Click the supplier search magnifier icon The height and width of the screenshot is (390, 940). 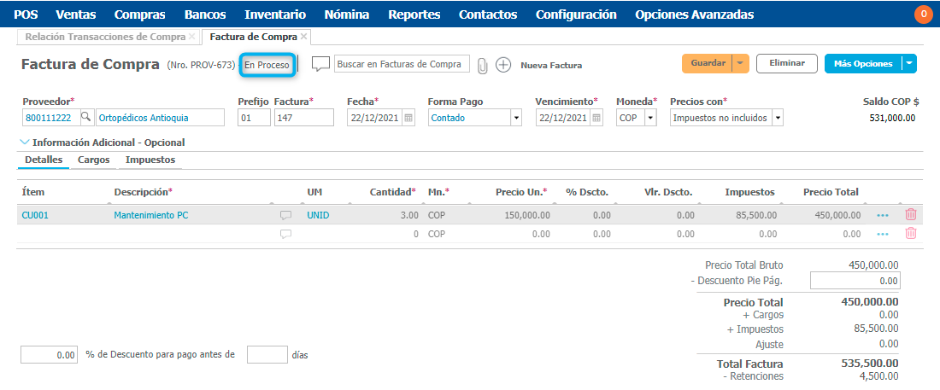(x=85, y=118)
